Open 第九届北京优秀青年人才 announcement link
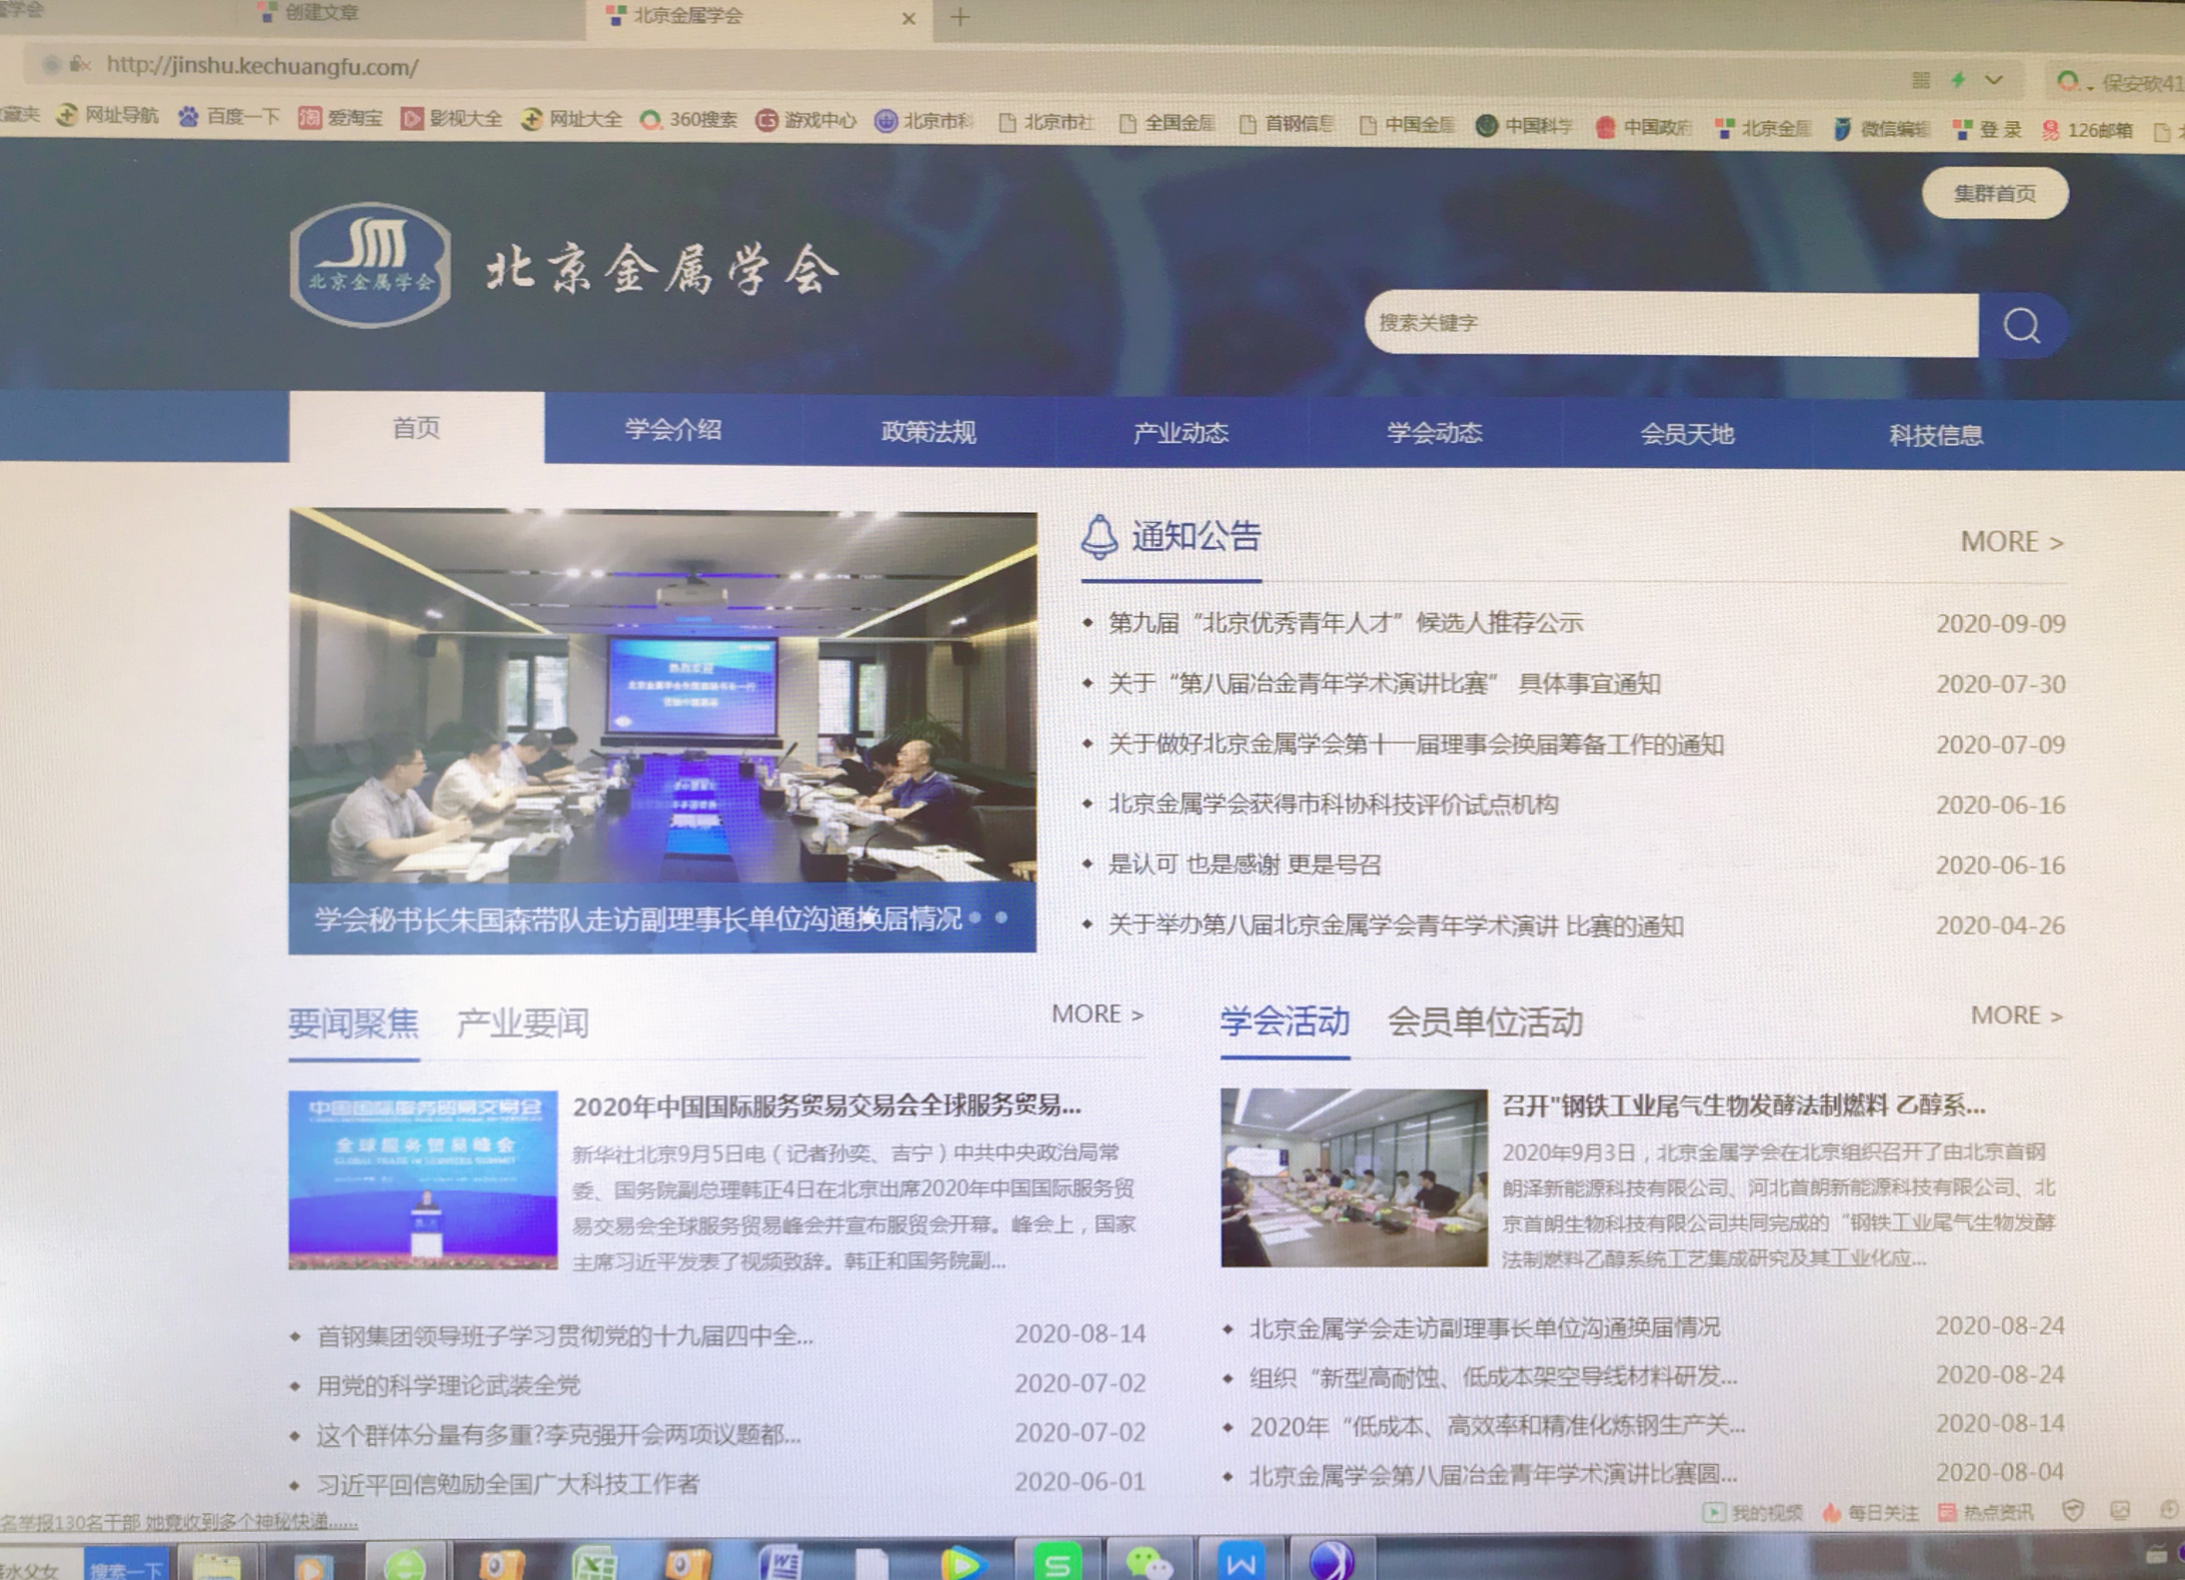Image resolution: width=2185 pixels, height=1580 pixels. [x=1345, y=623]
